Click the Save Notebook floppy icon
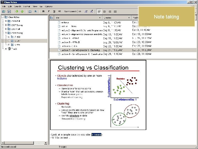198x149 pixels. [x=9, y=12]
